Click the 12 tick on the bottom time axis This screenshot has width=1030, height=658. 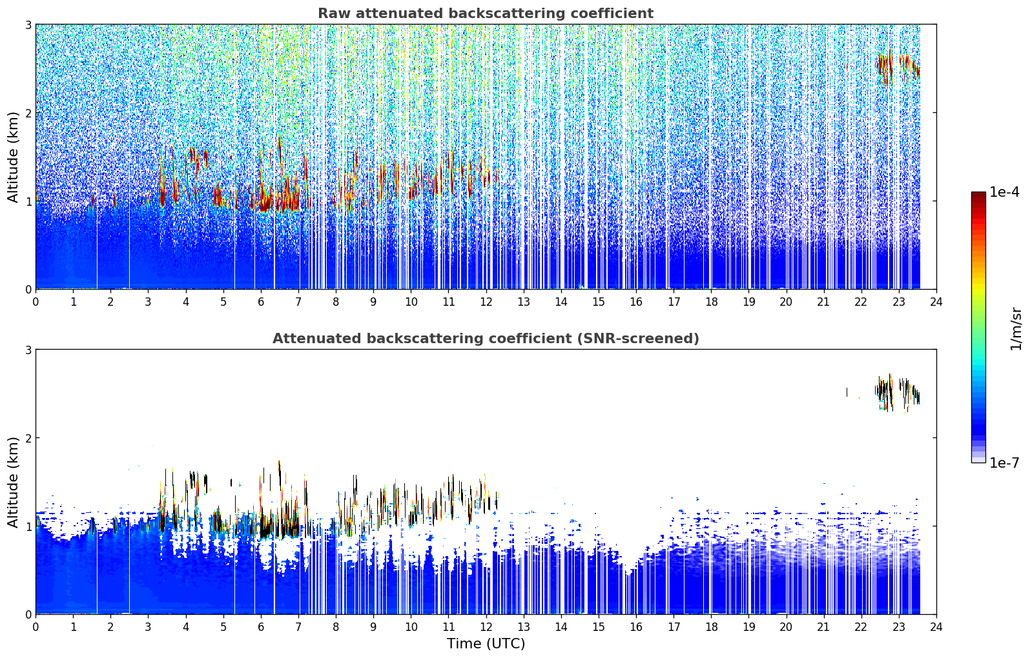pyautogui.click(x=486, y=627)
